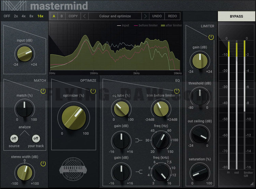Screen dimensions: 256x189
Task: Click the input (dB) knob
Action: pyautogui.click(x=25, y=54)
